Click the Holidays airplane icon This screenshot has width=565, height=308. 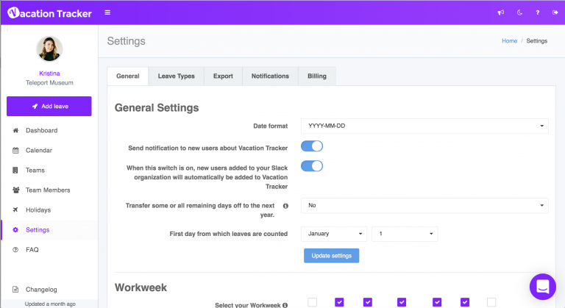[x=15, y=209]
